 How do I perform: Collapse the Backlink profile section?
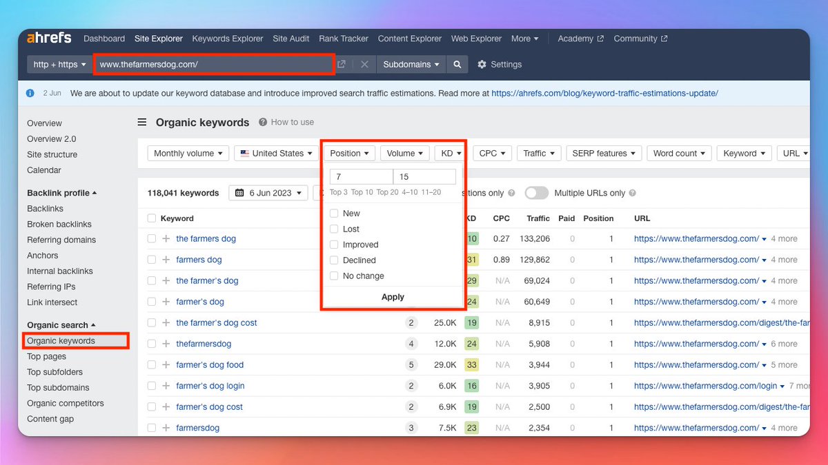(x=62, y=193)
